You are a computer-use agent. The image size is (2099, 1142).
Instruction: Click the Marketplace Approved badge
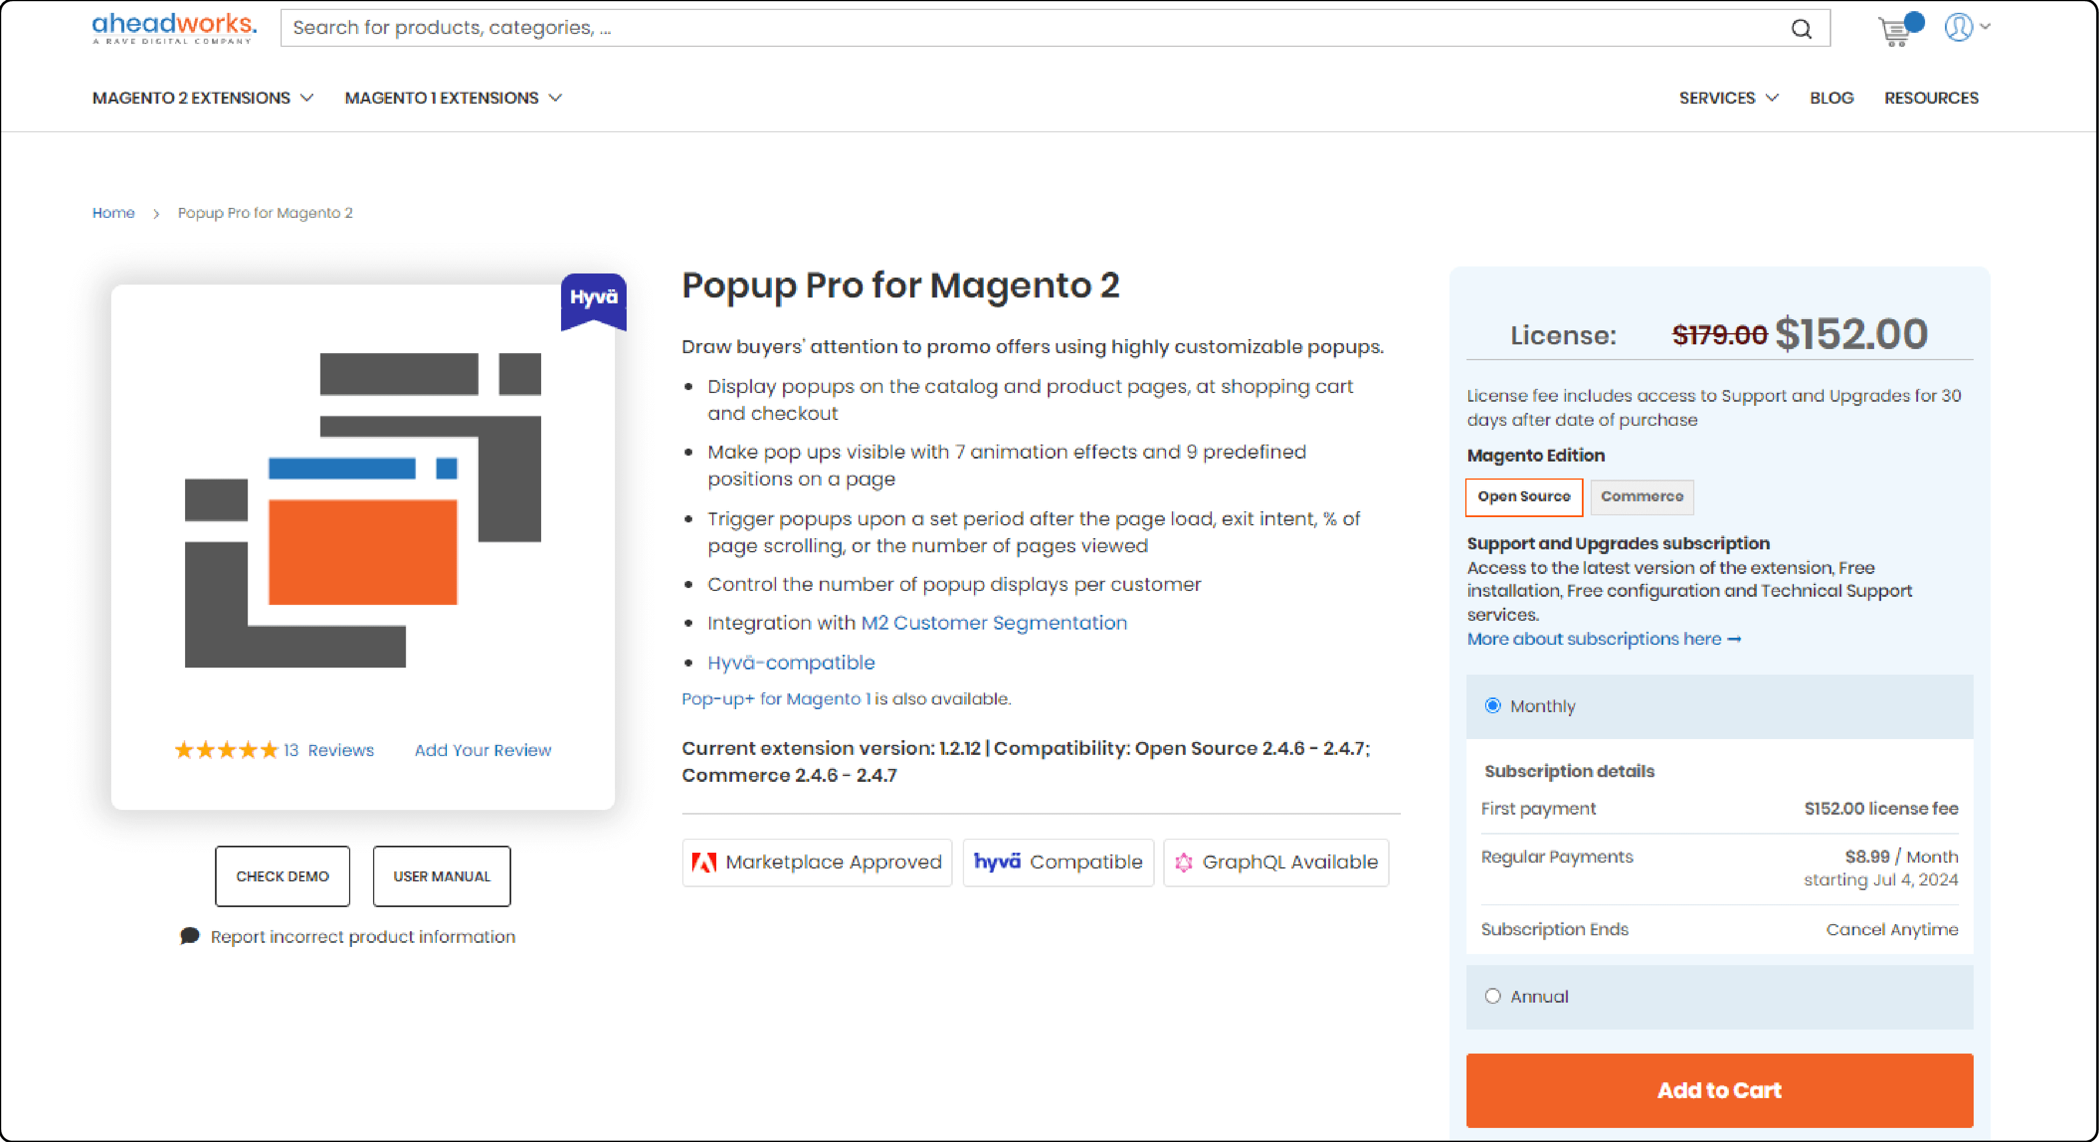pos(816,862)
